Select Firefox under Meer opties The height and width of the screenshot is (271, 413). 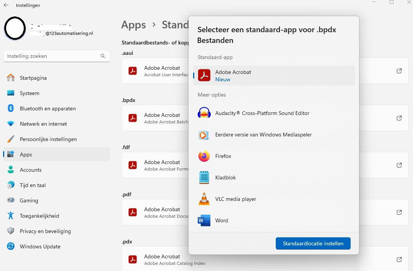click(x=223, y=156)
